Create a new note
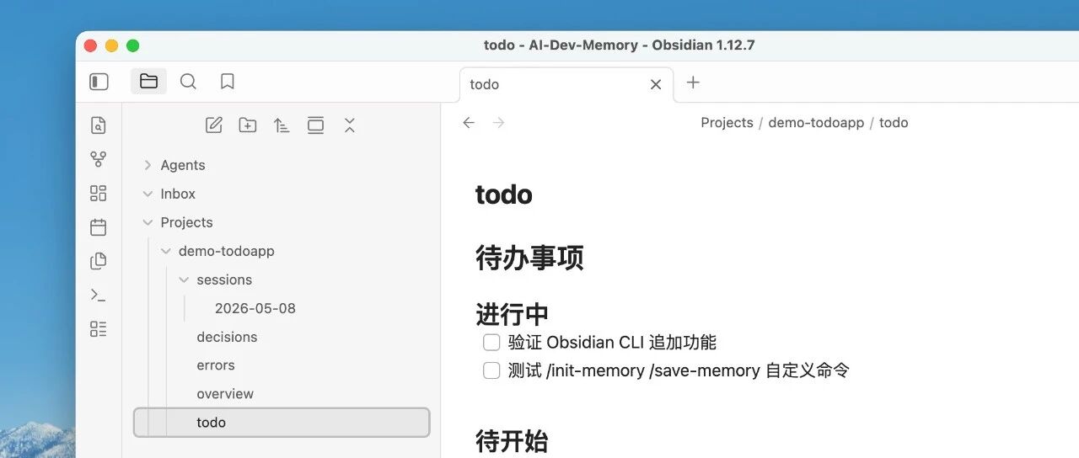This screenshot has width=1079, height=458. [214, 125]
